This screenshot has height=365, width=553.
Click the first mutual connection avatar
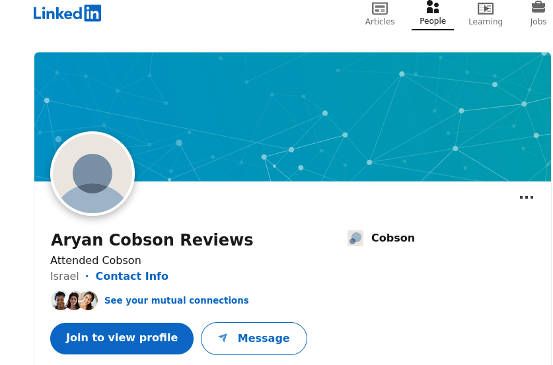(59, 300)
